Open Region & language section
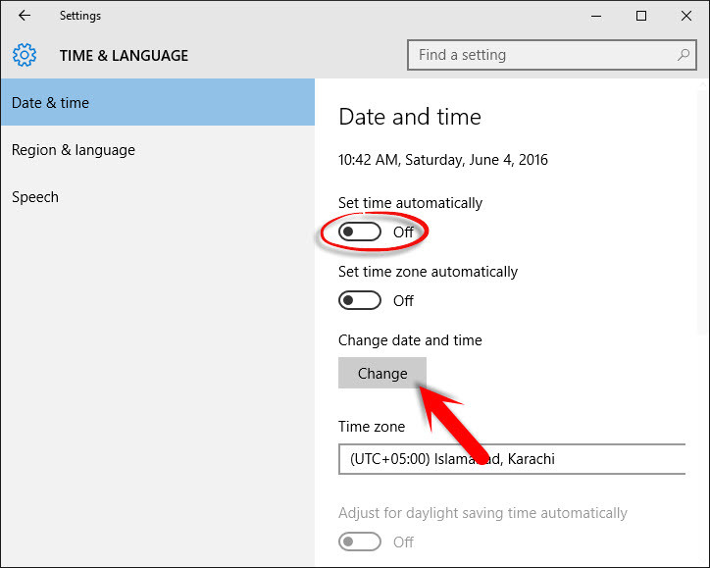This screenshot has height=568, width=710. pyautogui.click(x=158, y=149)
